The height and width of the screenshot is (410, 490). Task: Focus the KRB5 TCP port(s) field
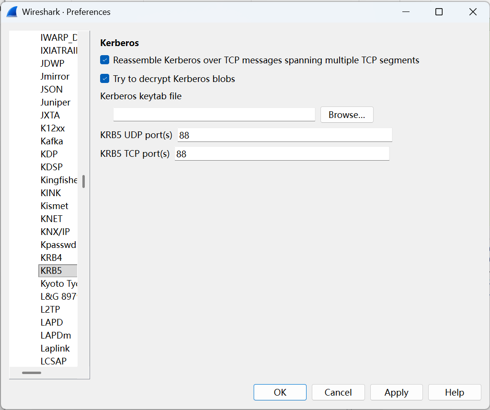tap(282, 154)
